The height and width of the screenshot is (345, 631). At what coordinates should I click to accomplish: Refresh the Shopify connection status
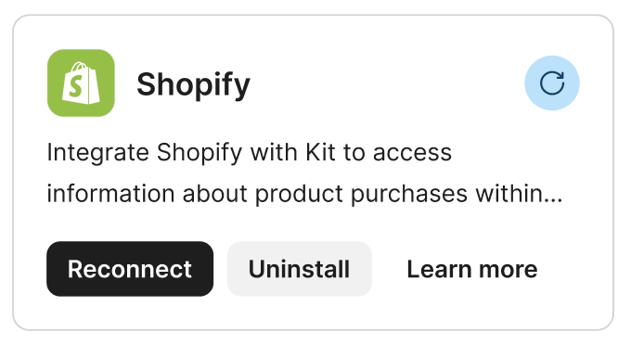(x=552, y=83)
